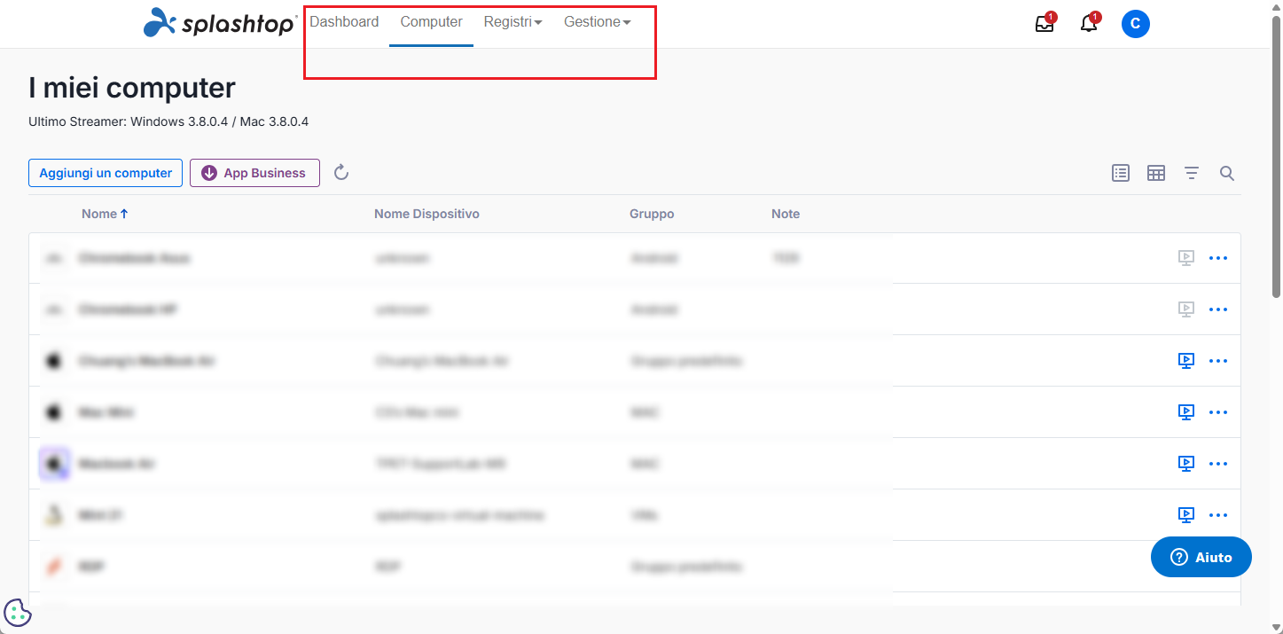Viewport: 1283px width, 634px height.
Task: Click the Linux penguin icon of Mint 21
Action: 54,515
